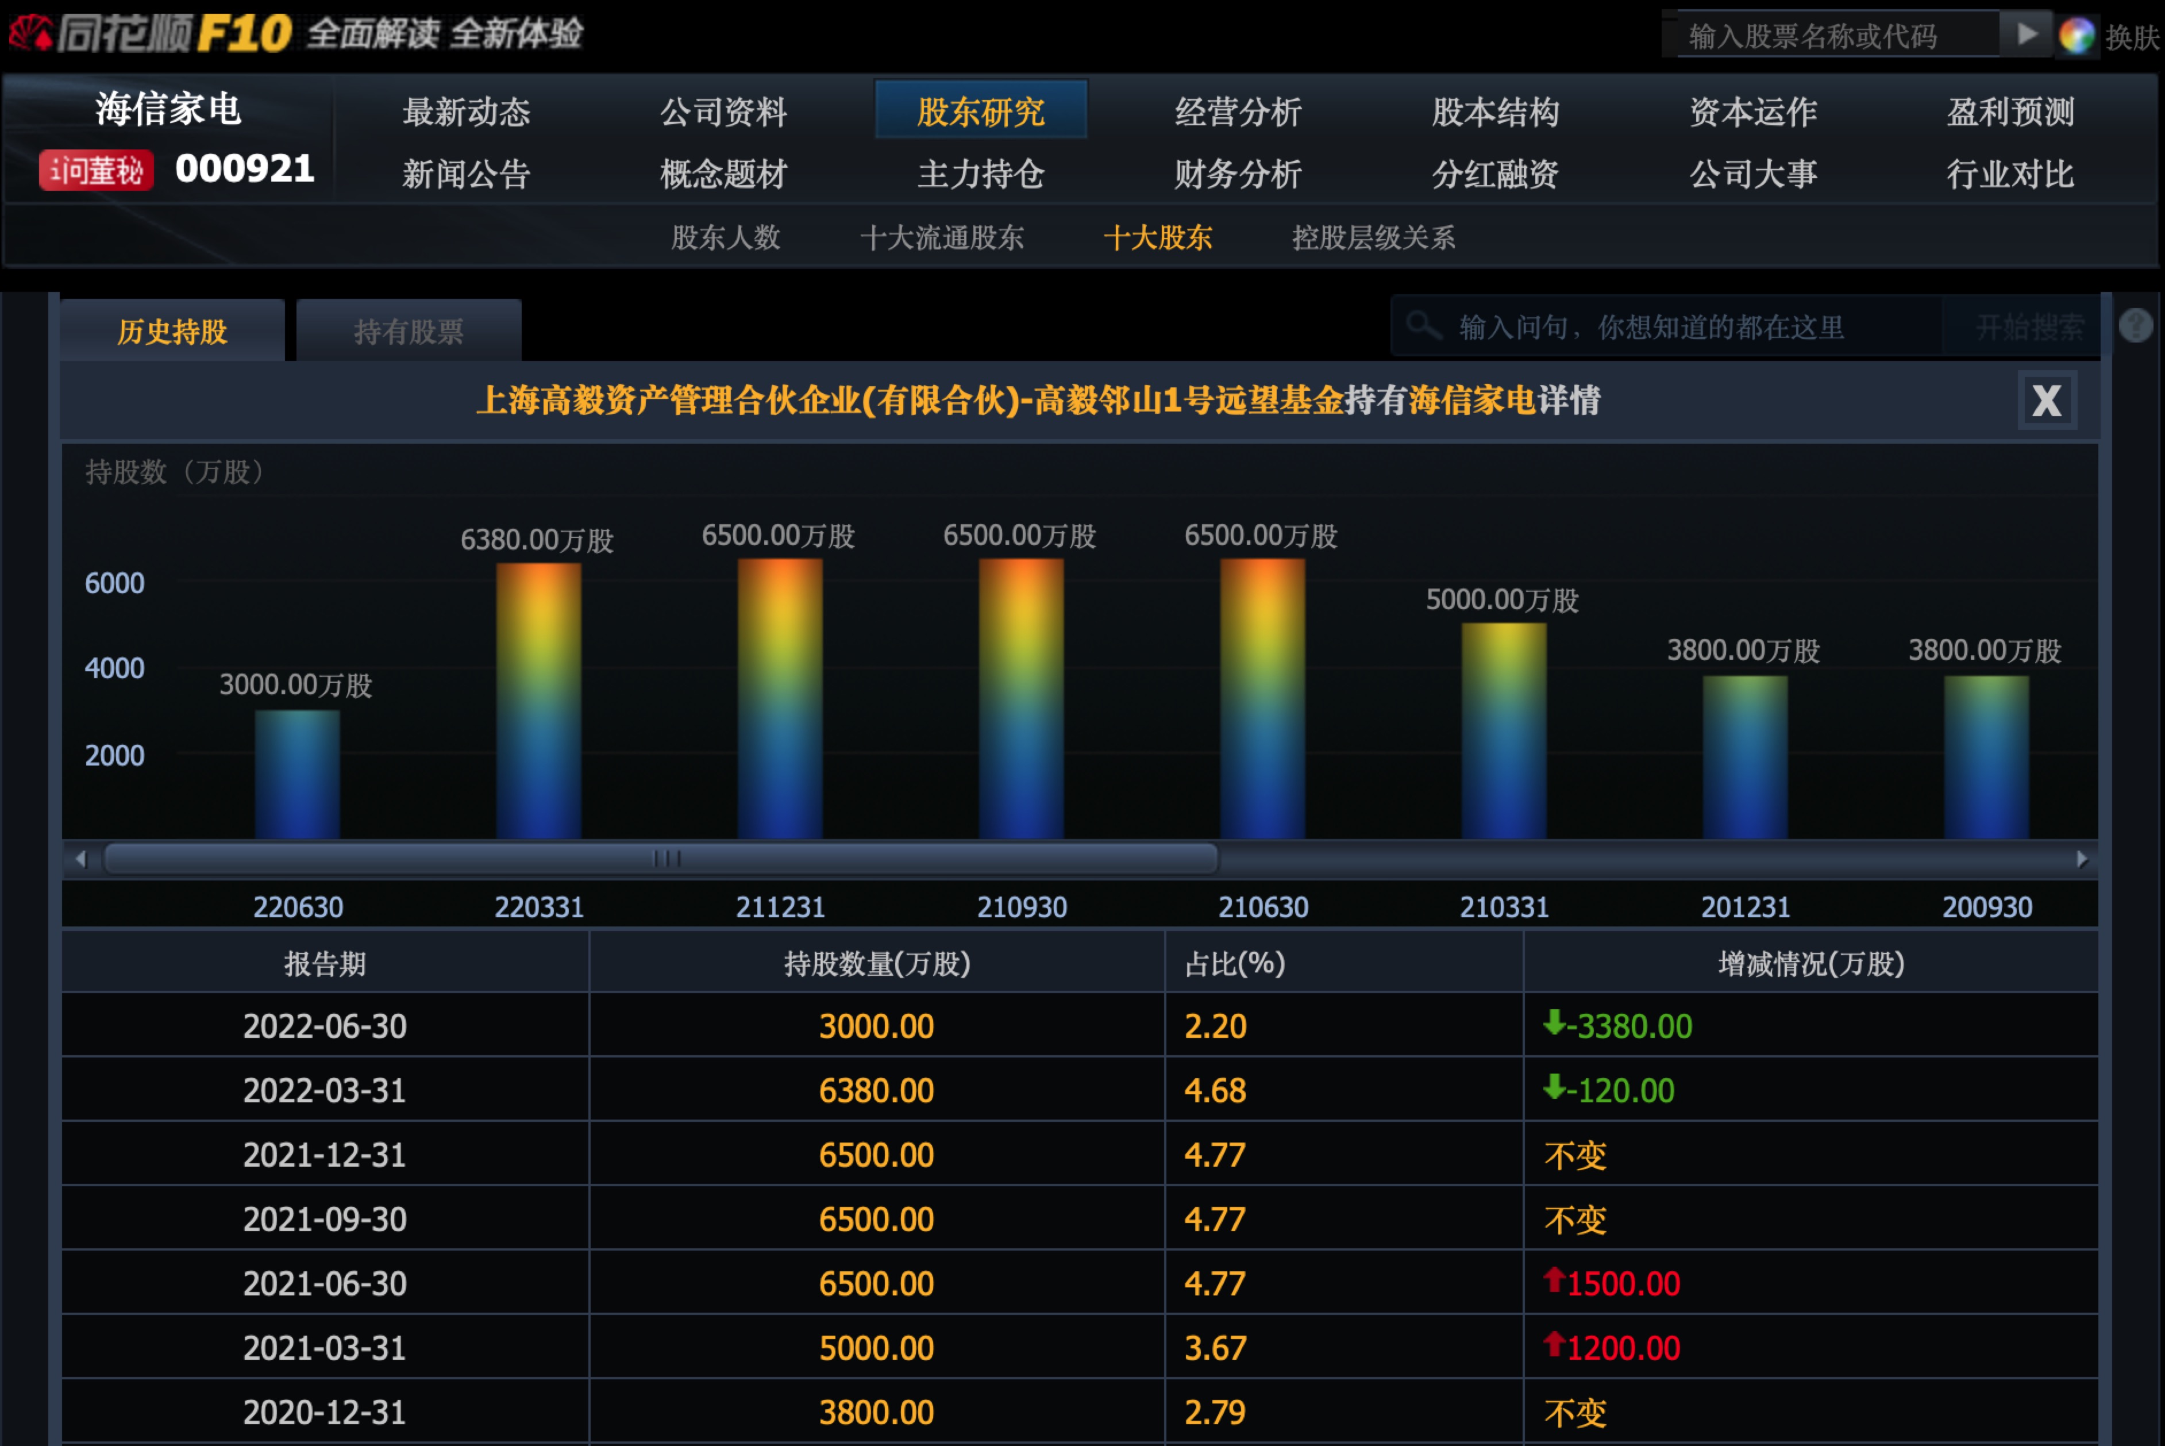Click the 2022-06-30 report date cell
The width and height of the screenshot is (2165, 1446).
tap(325, 1026)
